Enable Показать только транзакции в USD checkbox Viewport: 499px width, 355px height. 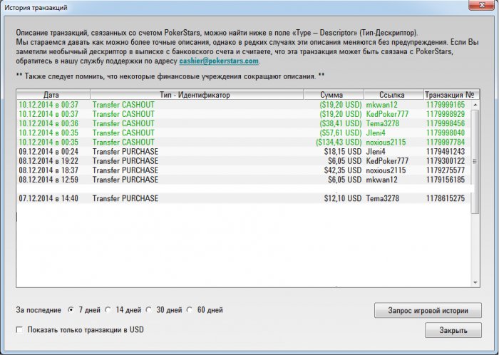click(x=20, y=330)
